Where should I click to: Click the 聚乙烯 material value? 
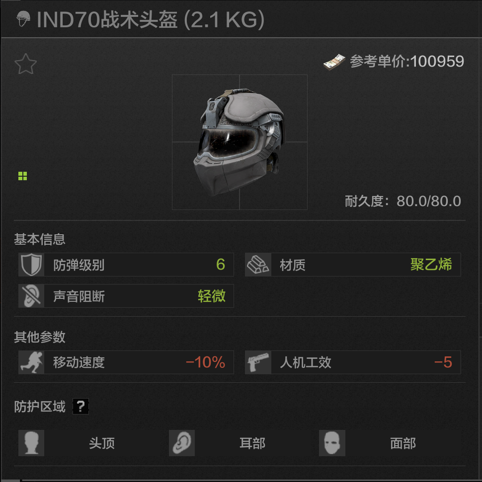(x=431, y=265)
